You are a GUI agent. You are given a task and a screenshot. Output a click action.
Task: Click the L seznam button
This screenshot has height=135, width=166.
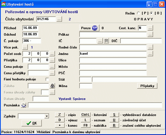86,120
